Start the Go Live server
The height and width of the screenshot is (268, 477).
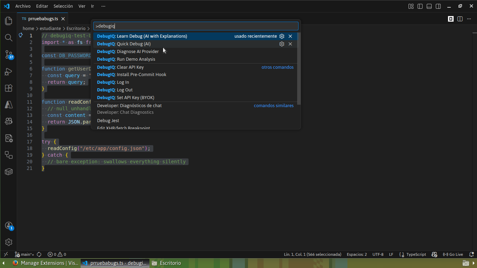453,254
